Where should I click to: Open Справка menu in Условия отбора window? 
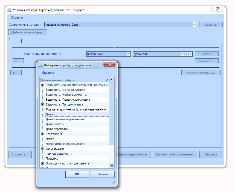17,17
